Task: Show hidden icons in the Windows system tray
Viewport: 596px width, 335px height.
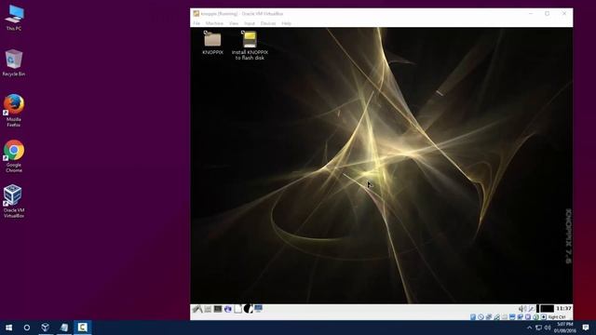Action: tap(529, 328)
